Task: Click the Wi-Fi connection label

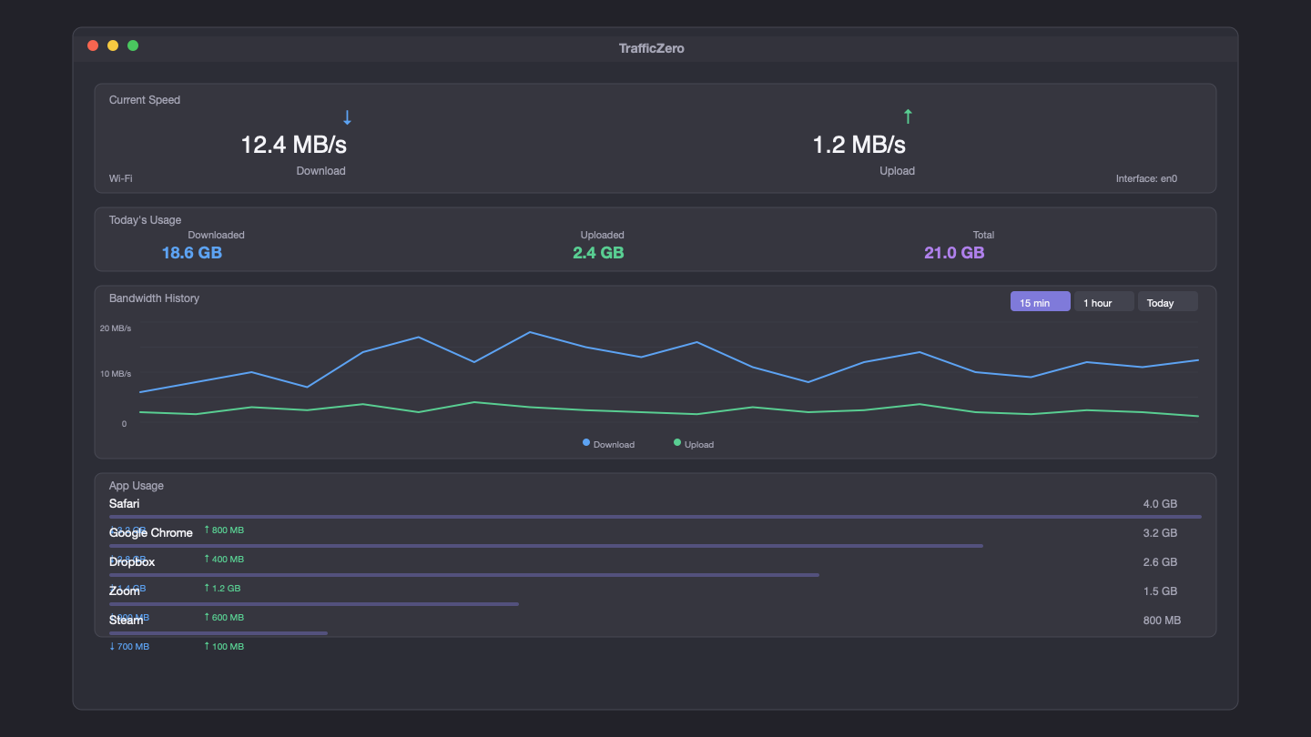Action: (120, 178)
